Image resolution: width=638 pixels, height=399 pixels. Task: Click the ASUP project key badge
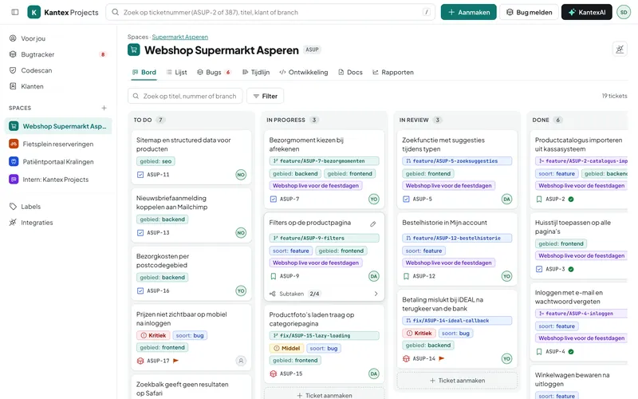pyautogui.click(x=312, y=49)
